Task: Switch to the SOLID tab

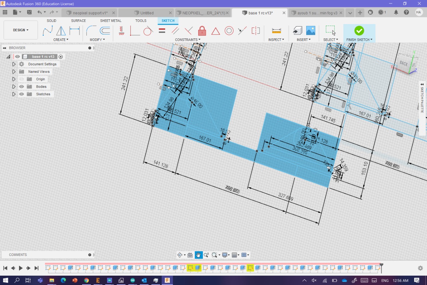Action: [x=51, y=21]
